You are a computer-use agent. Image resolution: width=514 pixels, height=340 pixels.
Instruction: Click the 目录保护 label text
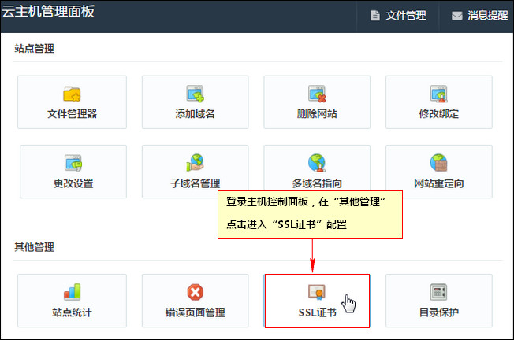(x=439, y=312)
